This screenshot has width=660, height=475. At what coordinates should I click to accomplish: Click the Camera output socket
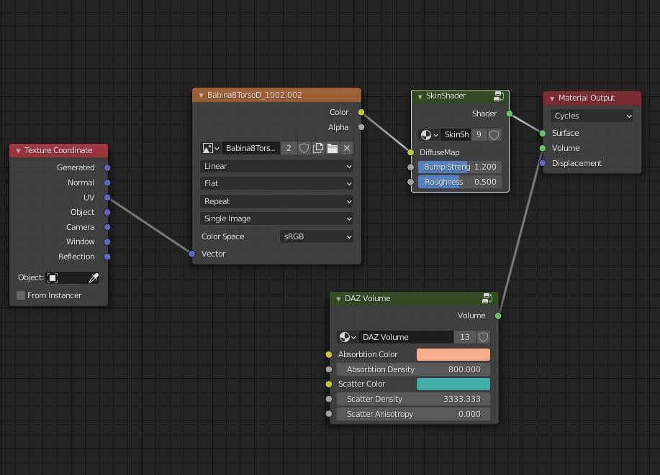[107, 227]
